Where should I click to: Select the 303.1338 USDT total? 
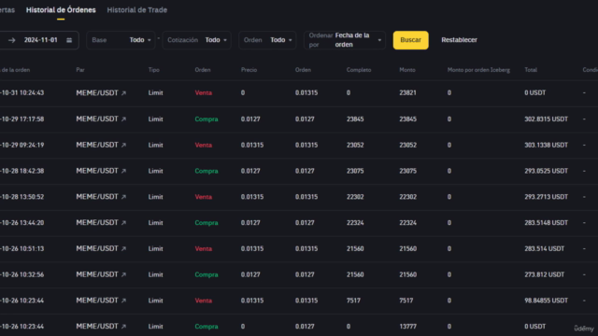[x=546, y=146]
